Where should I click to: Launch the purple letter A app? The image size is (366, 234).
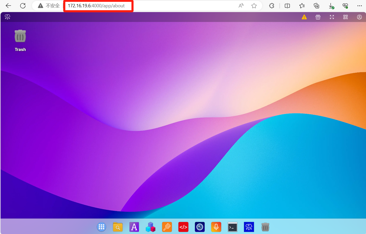pyautogui.click(x=134, y=227)
